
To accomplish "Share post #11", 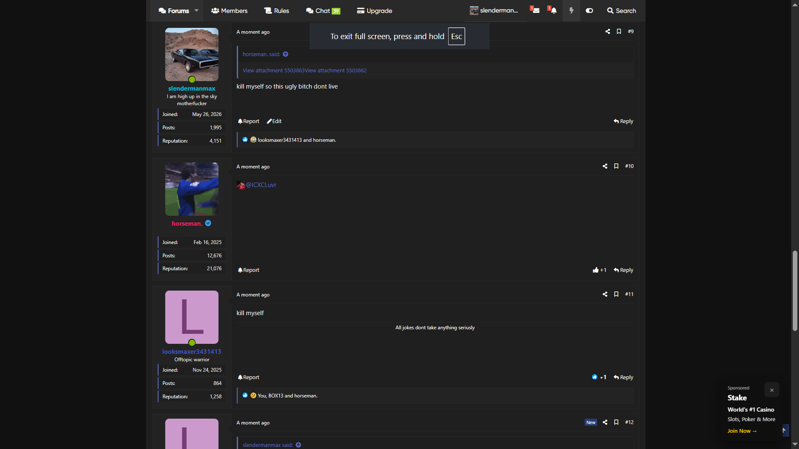I will pyautogui.click(x=605, y=294).
